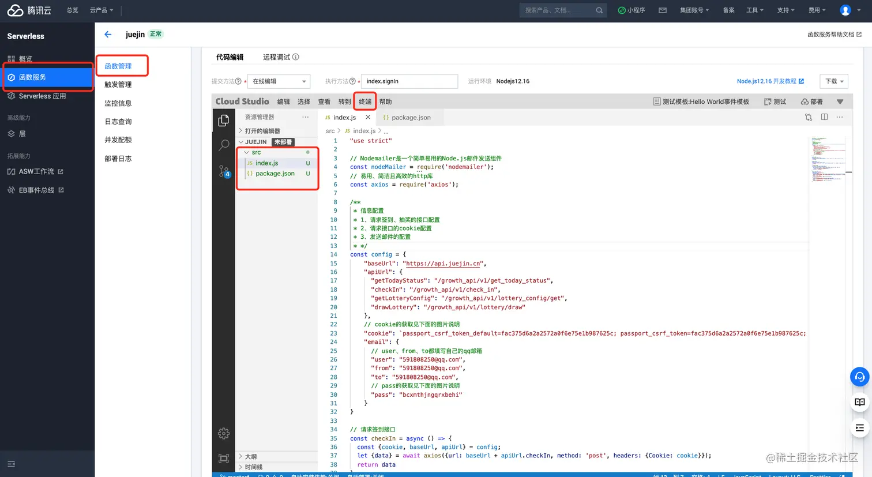Click the 部署 deploy button
Image resolution: width=872 pixels, height=477 pixels.
812,102
